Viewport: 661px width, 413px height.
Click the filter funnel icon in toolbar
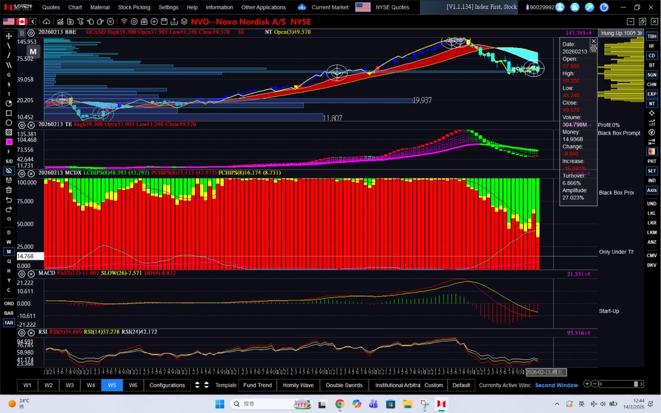tap(80, 21)
